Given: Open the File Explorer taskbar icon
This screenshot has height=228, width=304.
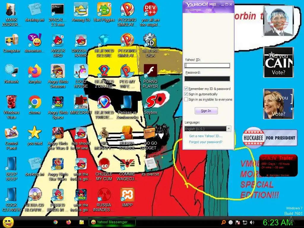Looking at the screenshot, I should coord(82,222).
